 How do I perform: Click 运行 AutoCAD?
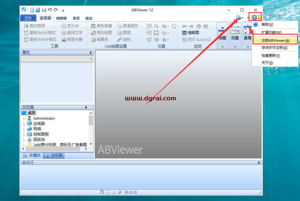[197, 39]
